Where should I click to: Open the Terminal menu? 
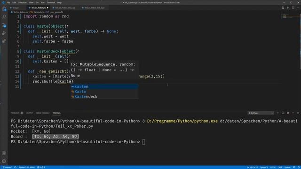coord(51,2)
